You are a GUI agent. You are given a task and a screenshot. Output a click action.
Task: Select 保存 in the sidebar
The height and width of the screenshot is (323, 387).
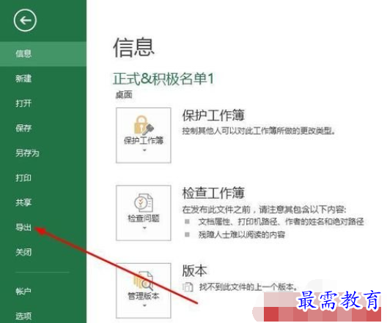(23, 128)
